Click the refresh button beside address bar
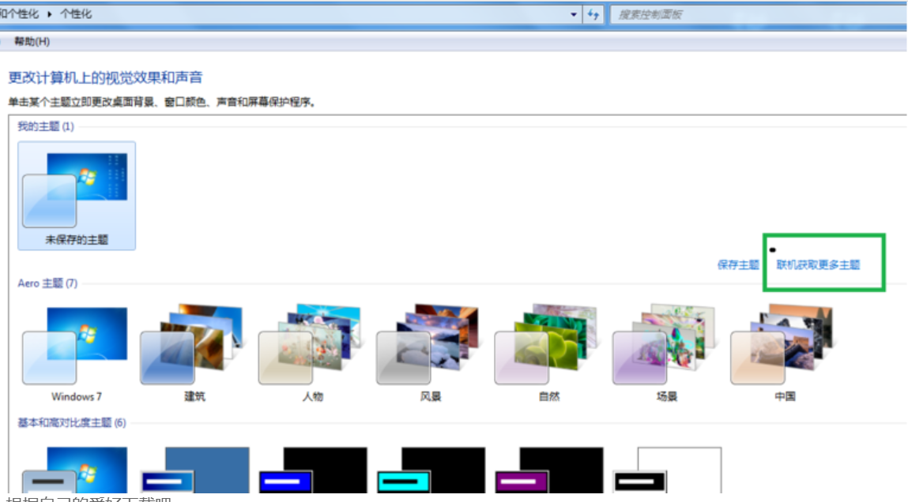908x502 pixels. [x=593, y=14]
